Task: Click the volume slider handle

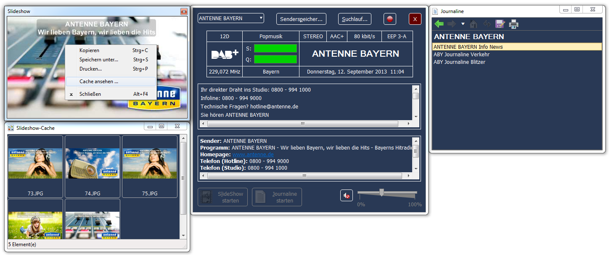Action: 381,192
